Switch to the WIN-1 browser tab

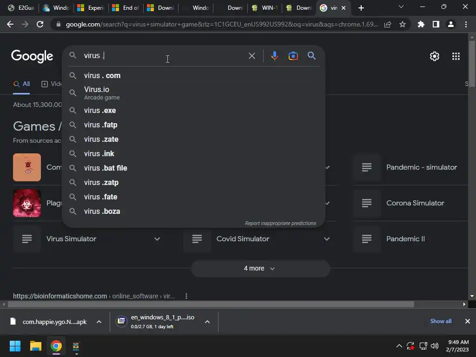click(264, 8)
